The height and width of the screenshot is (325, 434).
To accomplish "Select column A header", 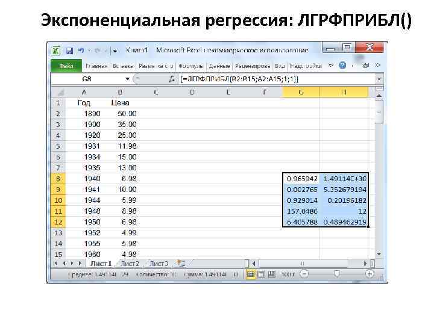I will (84, 92).
